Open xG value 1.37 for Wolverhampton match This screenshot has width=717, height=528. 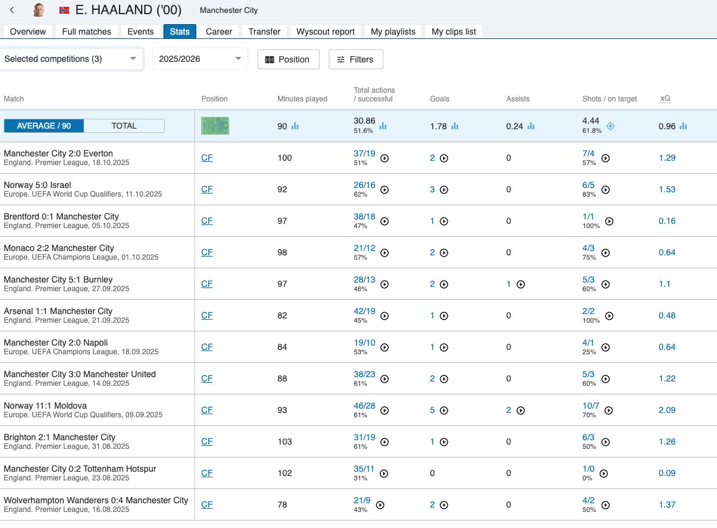(667, 505)
